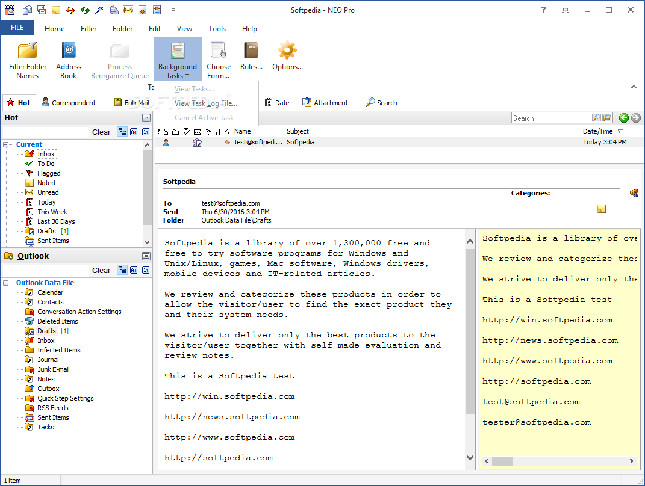The height and width of the screenshot is (486, 645).
Task: Click the Help question mark icon
Action: (543, 10)
